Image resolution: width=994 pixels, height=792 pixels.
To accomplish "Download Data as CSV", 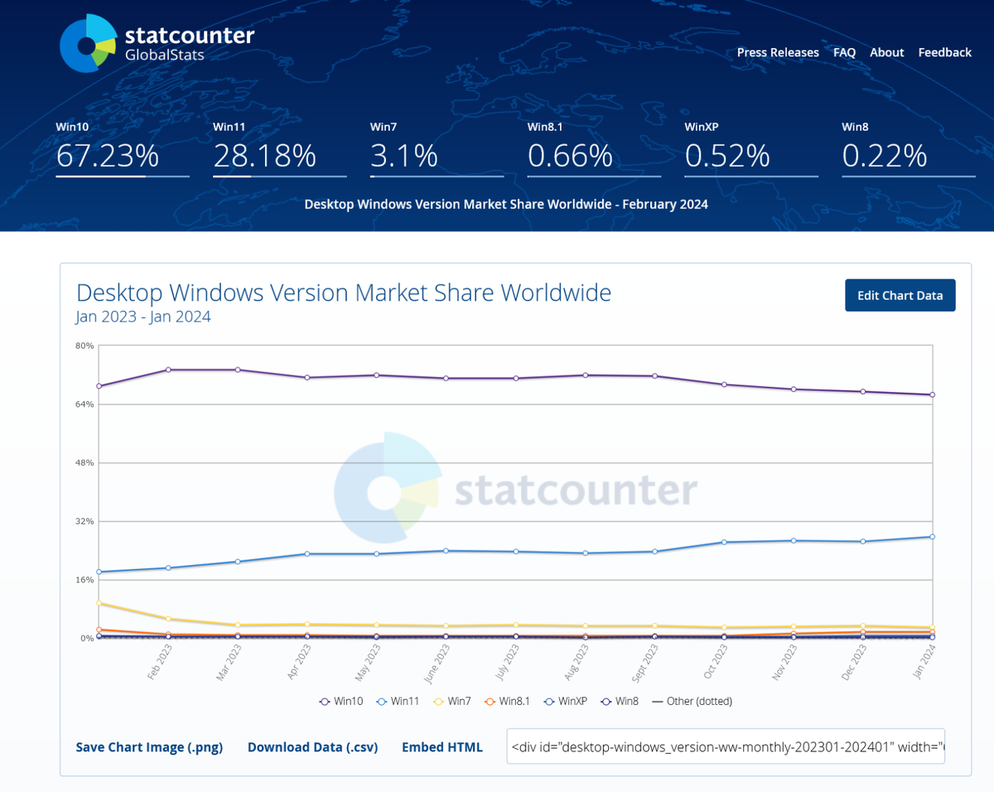I will click(312, 747).
